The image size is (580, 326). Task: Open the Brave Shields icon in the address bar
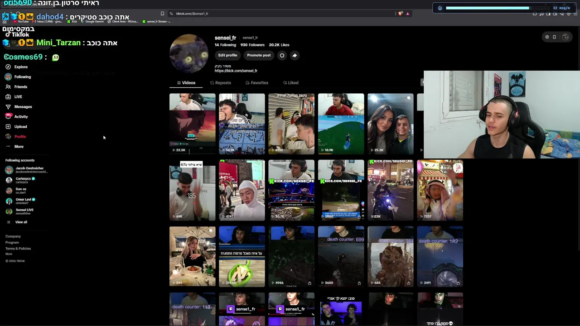coord(400,14)
